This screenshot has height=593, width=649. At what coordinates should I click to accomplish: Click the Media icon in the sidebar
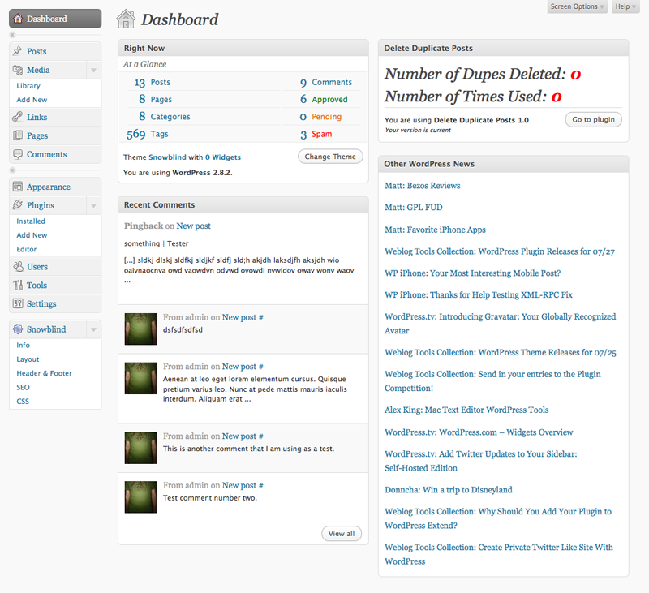coord(17,70)
